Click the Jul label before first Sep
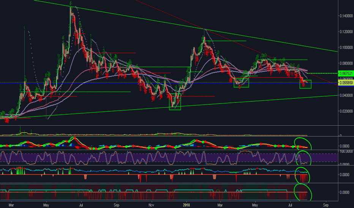The image size is (354, 208). (x=81, y=205)
